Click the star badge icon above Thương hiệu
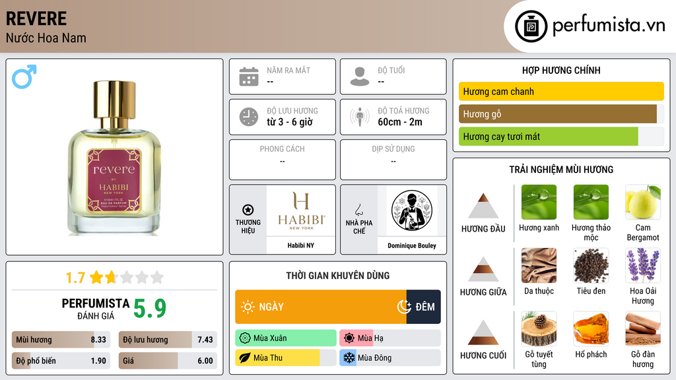This screenshot has width=676, height=380. pyautogui.click(x=248, y=210)
